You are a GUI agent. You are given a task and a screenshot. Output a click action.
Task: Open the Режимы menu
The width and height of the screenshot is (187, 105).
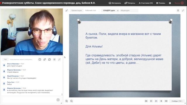(x=161, y=3)
